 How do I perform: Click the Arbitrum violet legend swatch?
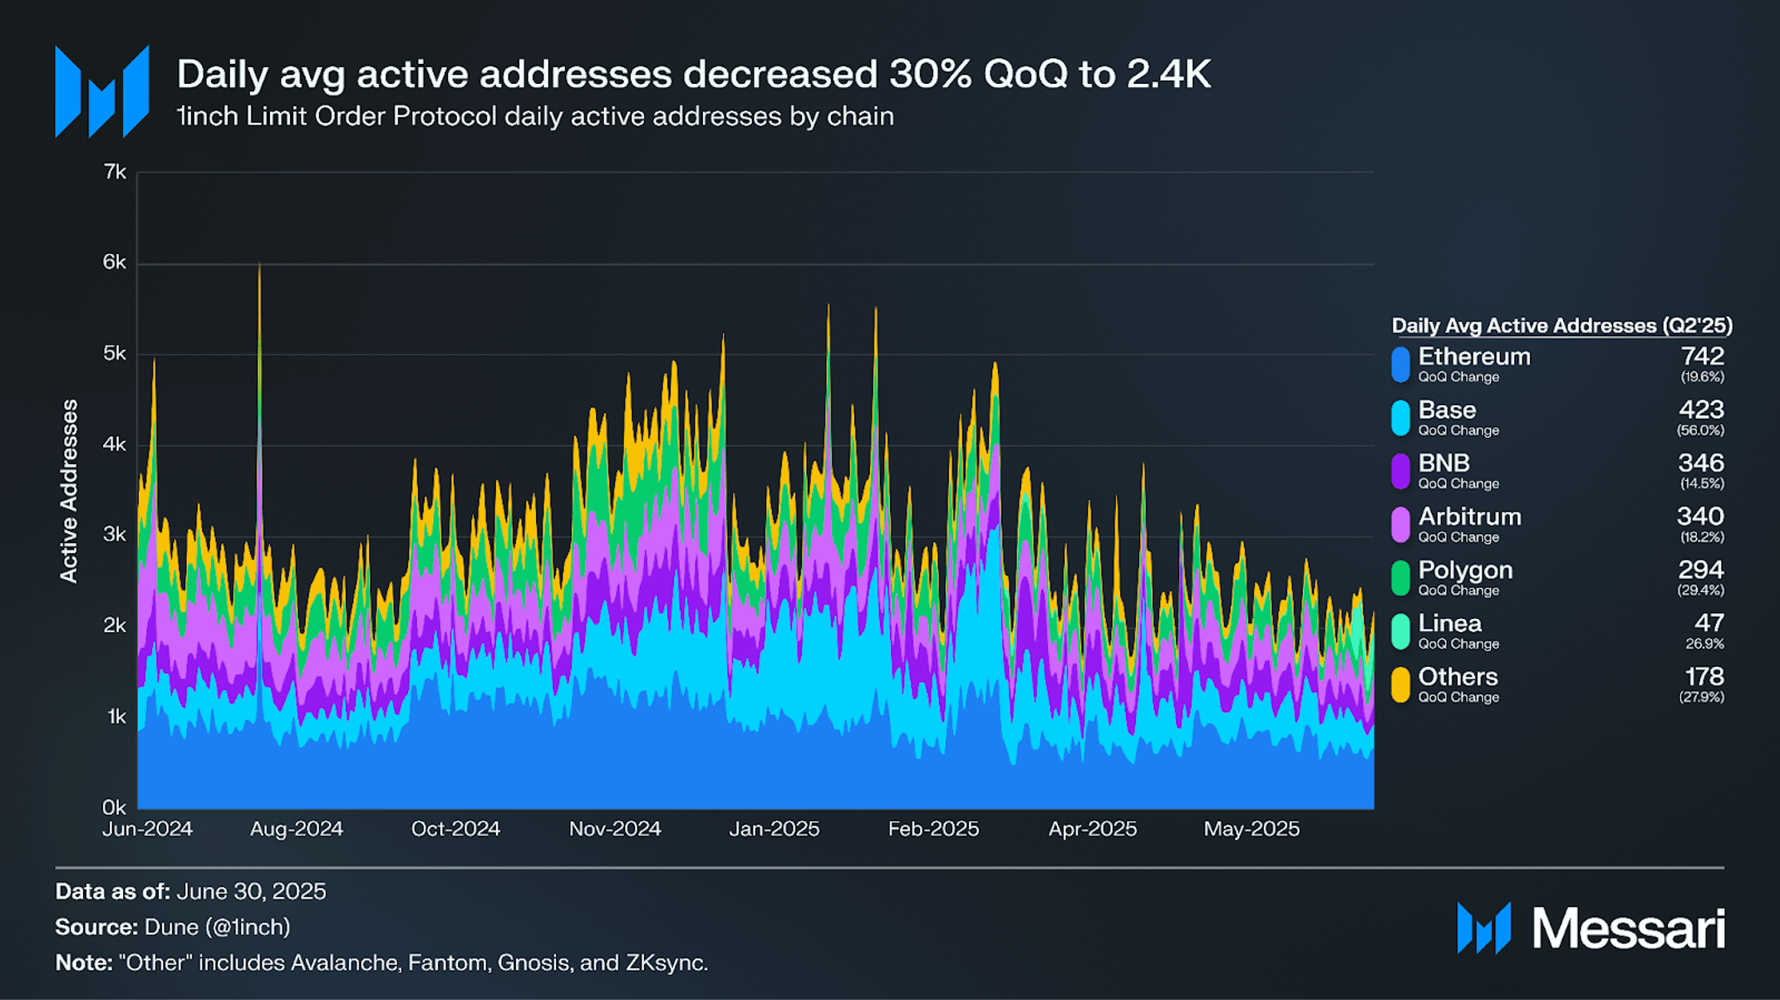point(1400,525)
